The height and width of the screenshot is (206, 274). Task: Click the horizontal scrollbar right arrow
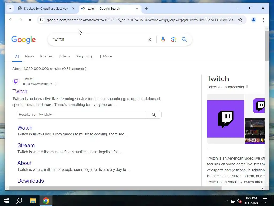tap(262, 188)
